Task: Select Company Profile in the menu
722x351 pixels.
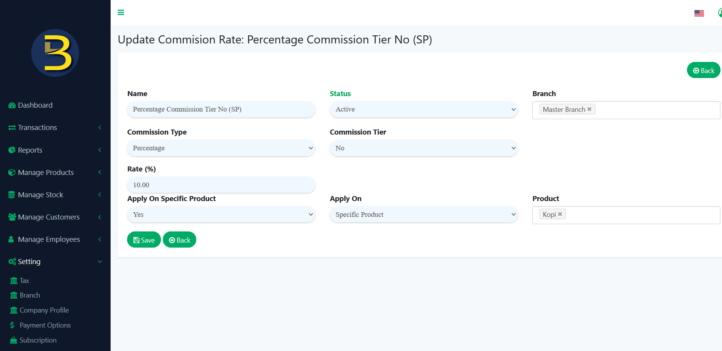Action: pyautogui.click(x=44, y=310)
